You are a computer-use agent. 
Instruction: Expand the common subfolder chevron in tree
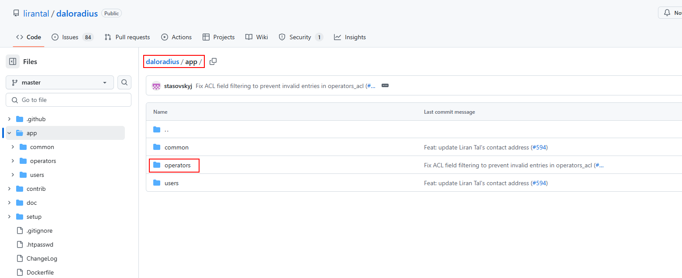13,147
